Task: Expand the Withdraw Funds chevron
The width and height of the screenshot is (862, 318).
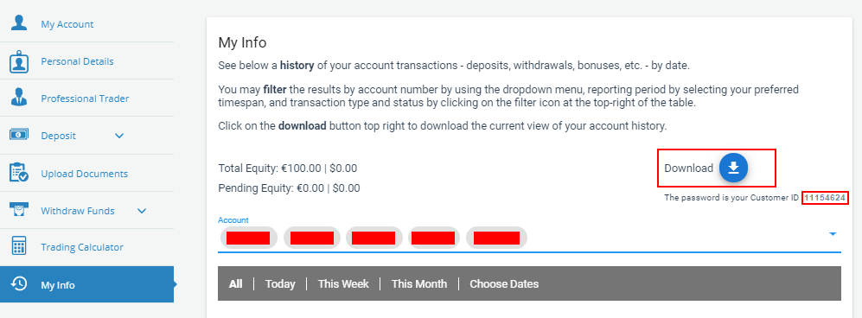Action: tap(142, 210)
